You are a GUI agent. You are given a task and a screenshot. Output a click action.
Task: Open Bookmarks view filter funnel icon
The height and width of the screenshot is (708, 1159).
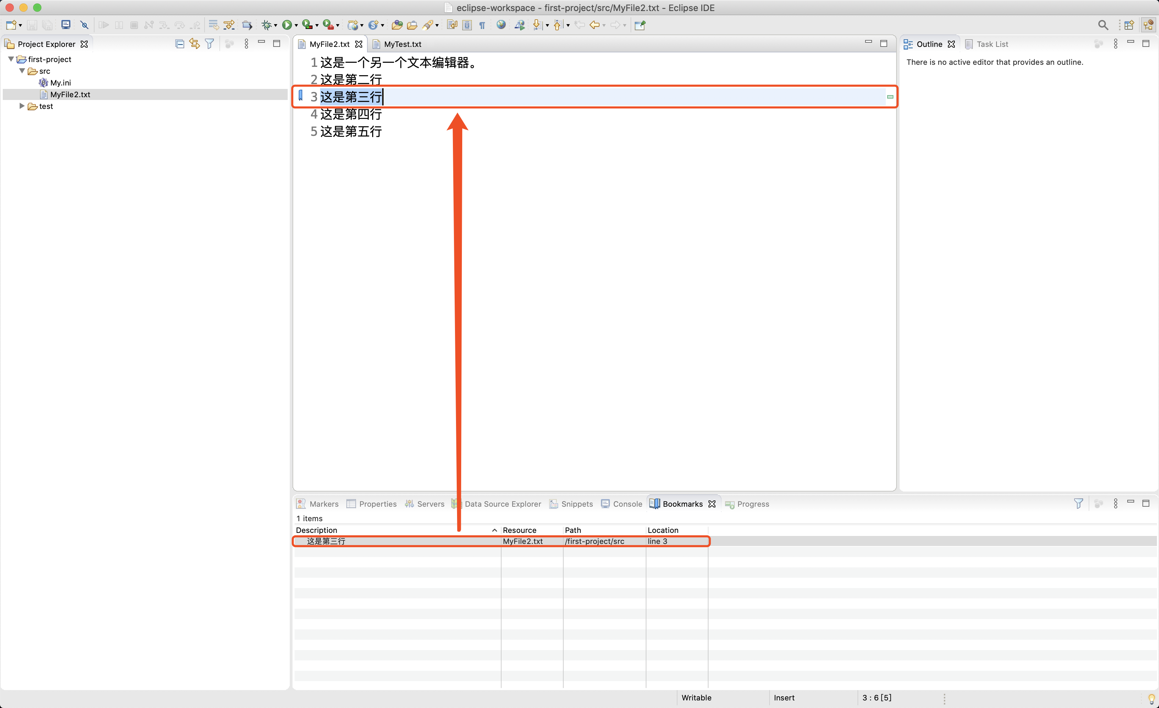tap(1079, 504)
